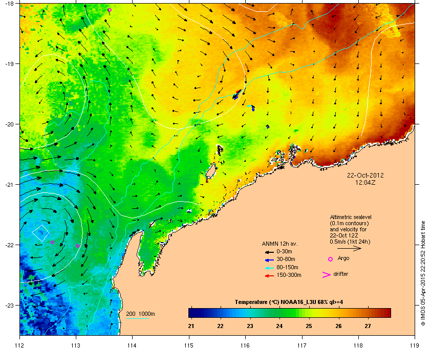This screenshot has height=348, width=430.
Task: Click the longitude axis label 115
Action: (189, 345)
